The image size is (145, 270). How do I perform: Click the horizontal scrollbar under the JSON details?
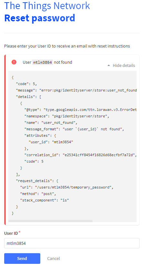pos(51,221)
